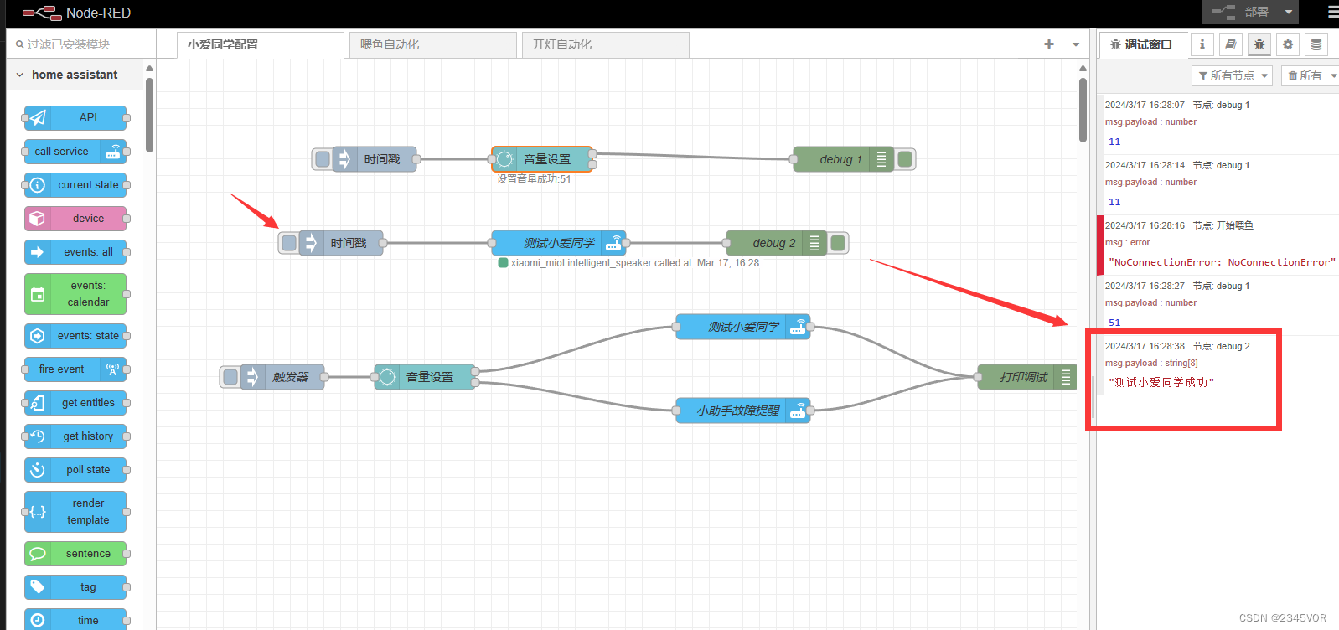Open the flow tabs list dropdown
The height and width of the screenshot is (630, 1339).
click(x=1076, y=44)
